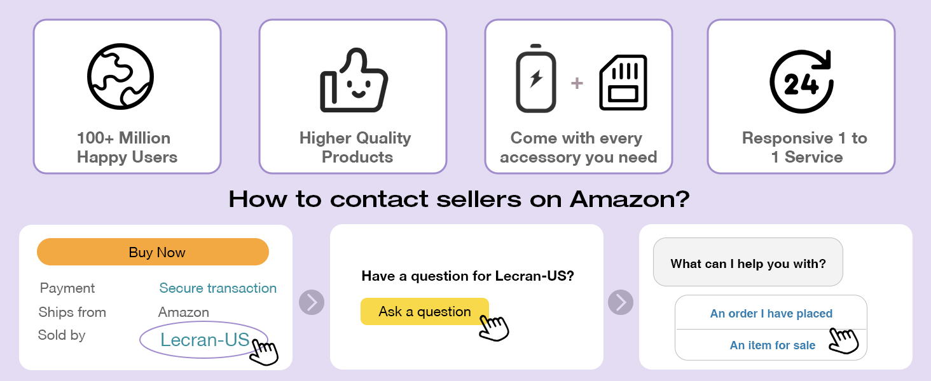
Task: Click the battery icon
Action: pos(535,79)
